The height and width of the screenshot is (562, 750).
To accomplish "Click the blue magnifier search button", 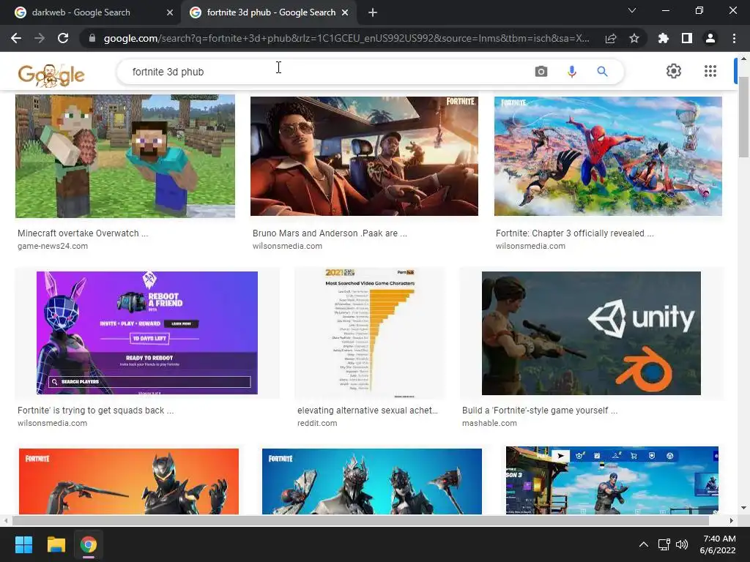I will pos(602,72).
